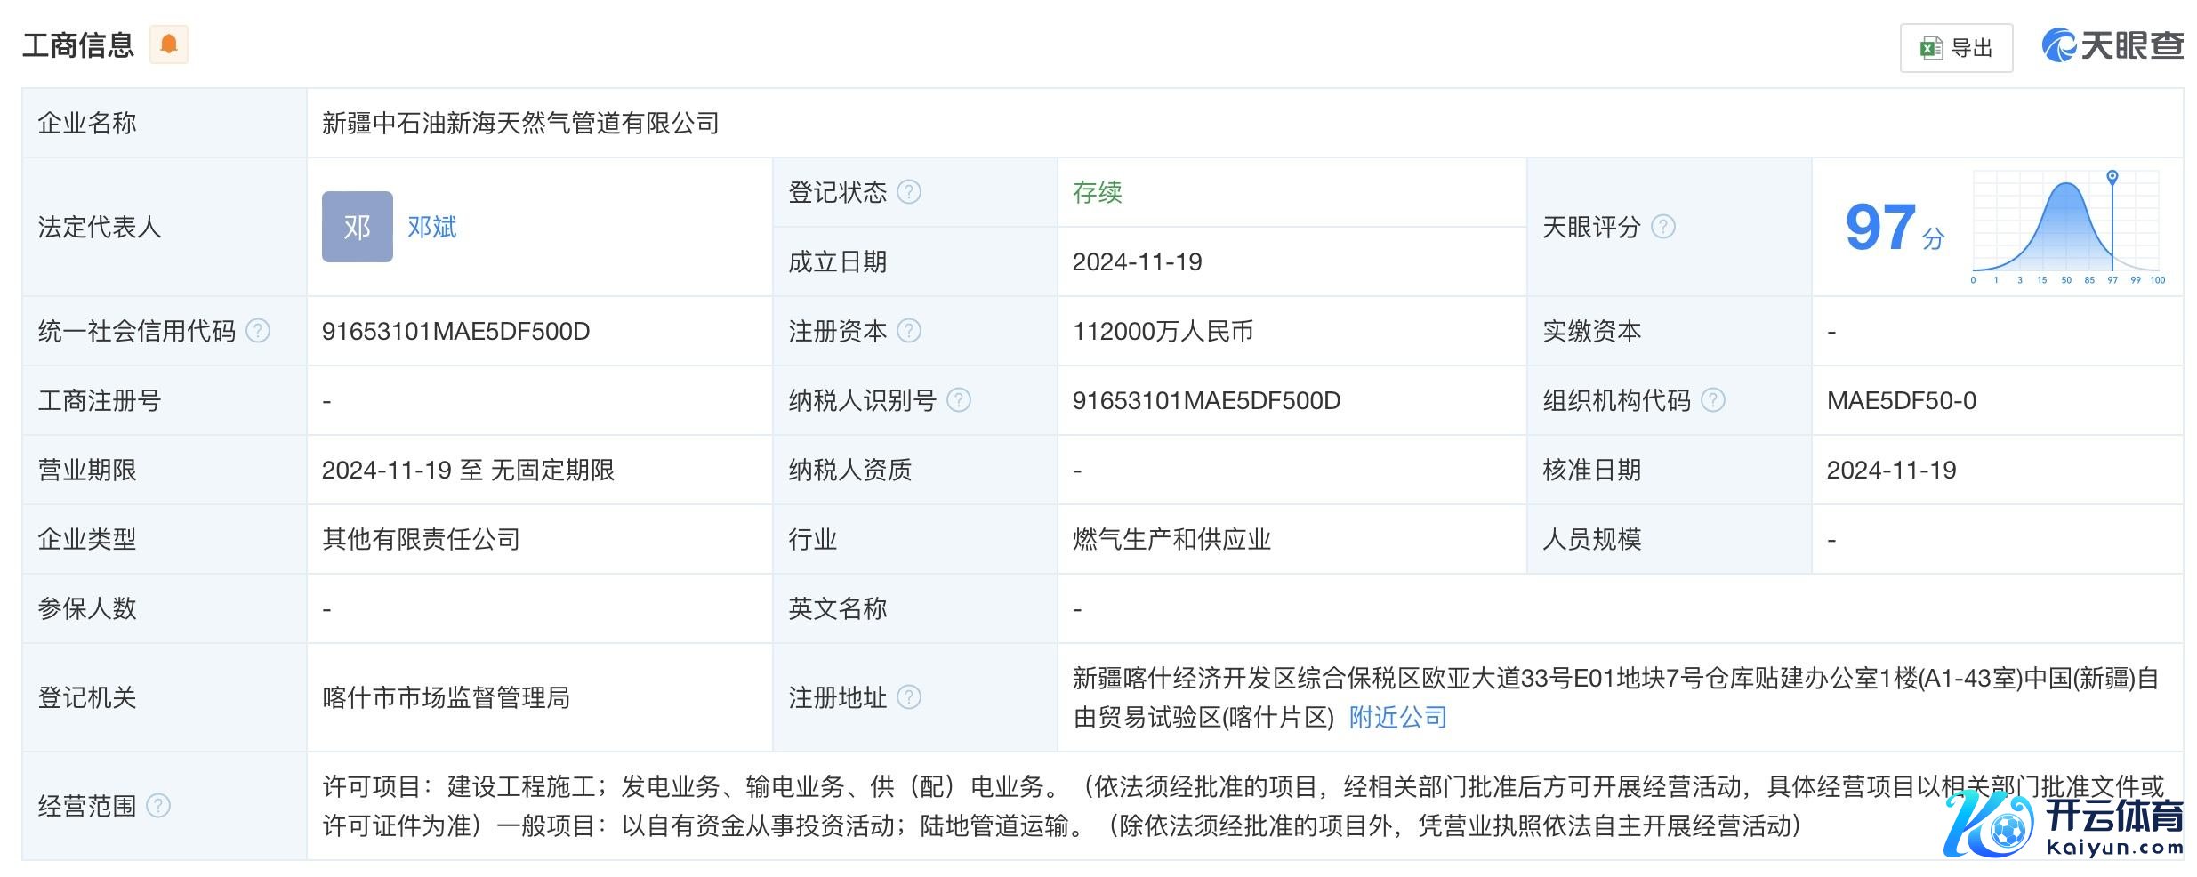
Task: Click help icon next to 经营范围
Action: (x=158, y=806)
